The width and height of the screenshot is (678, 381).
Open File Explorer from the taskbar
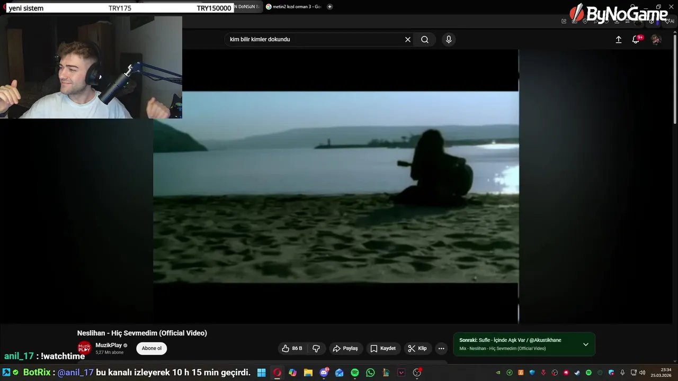[x=308, y=373]
